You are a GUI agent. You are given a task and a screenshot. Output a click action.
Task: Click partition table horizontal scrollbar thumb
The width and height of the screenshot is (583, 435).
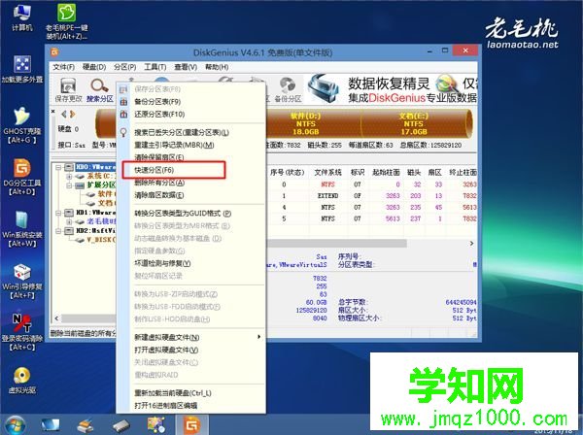(x=336, y=244)
